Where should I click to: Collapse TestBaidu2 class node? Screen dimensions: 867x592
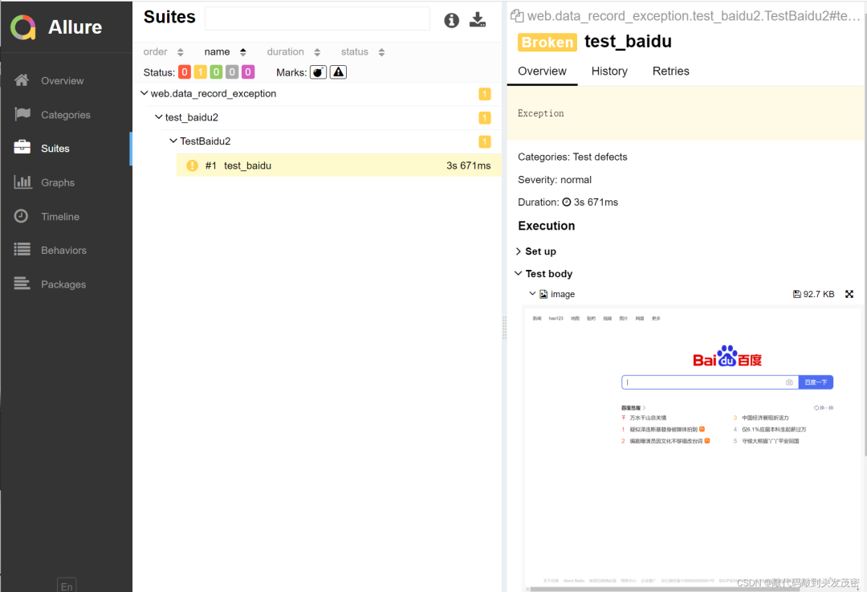point(173,141)
